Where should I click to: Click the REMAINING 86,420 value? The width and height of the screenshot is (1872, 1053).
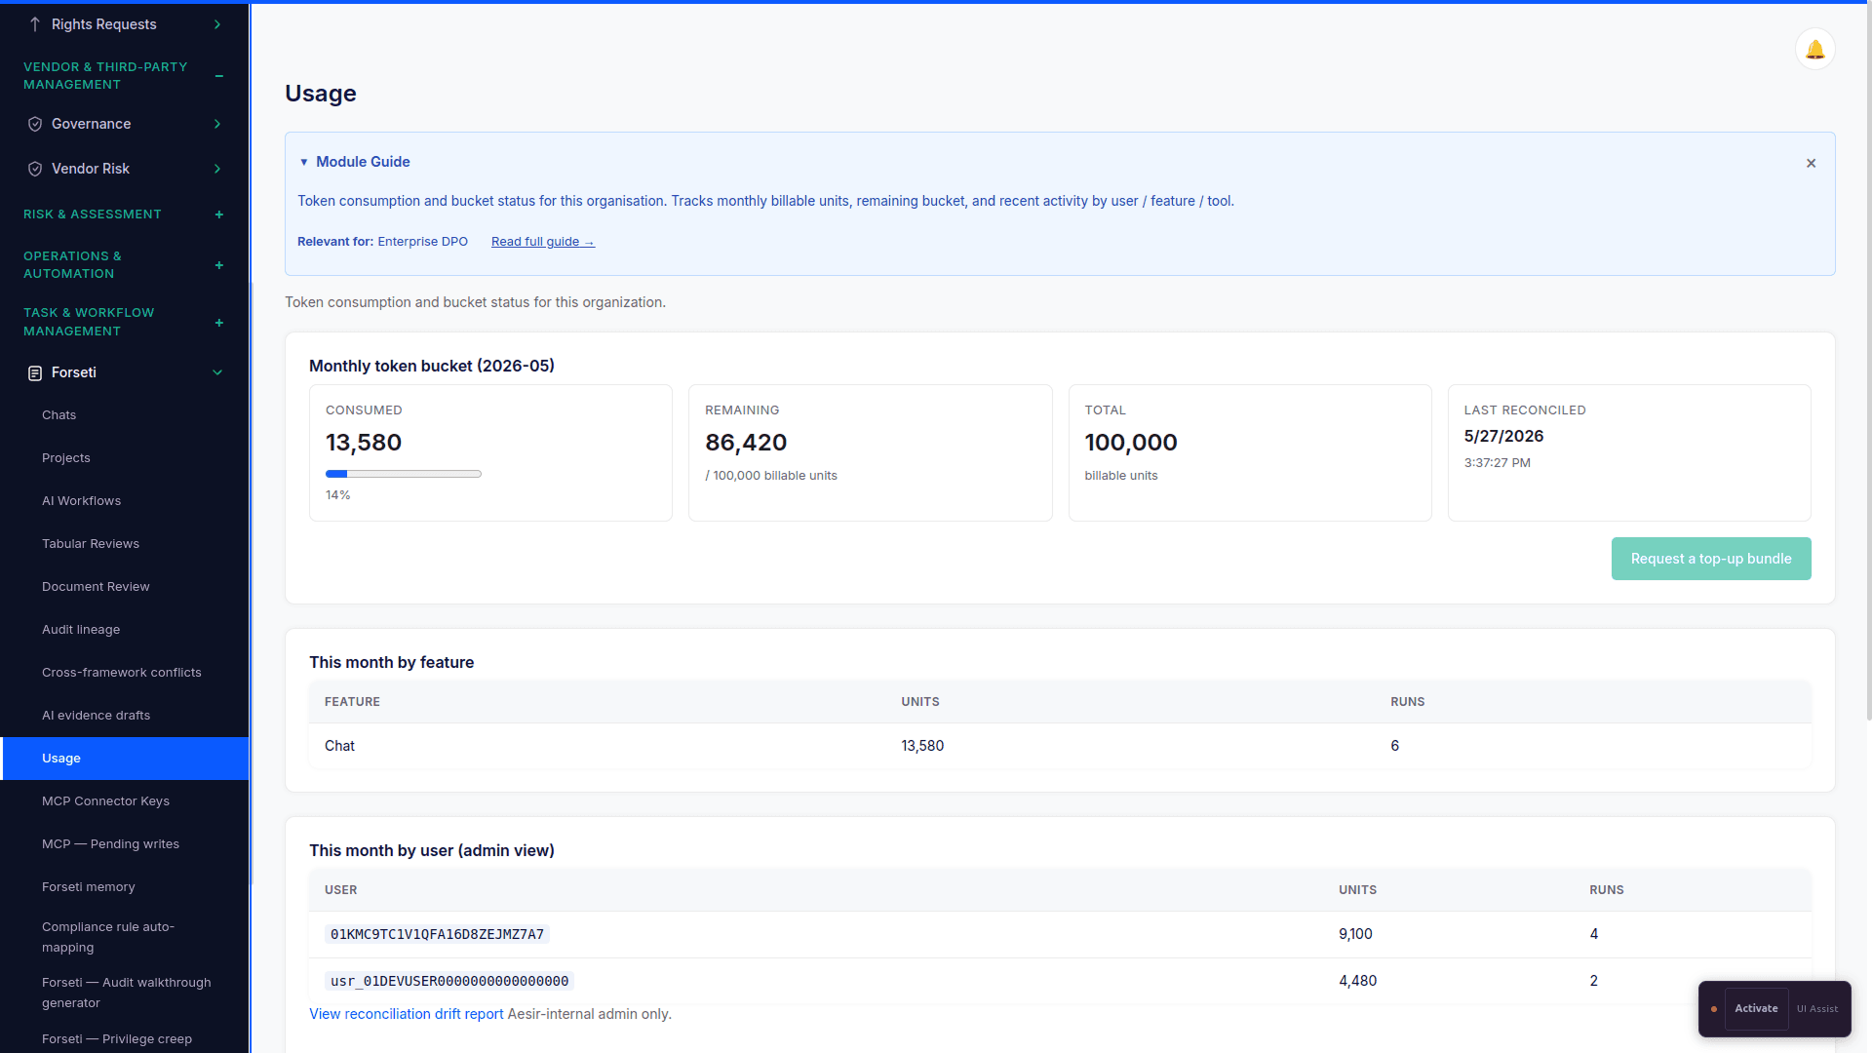tap(746, 443)
